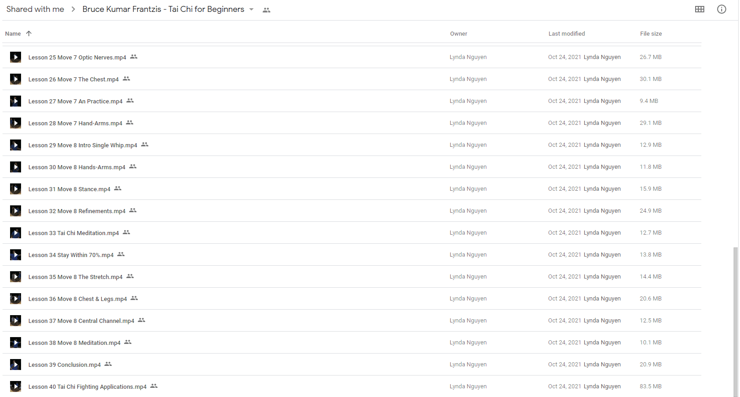Click Oct 24, 2021 date on Lesson 35 row

pyautogui.click(x=564, y=277)
